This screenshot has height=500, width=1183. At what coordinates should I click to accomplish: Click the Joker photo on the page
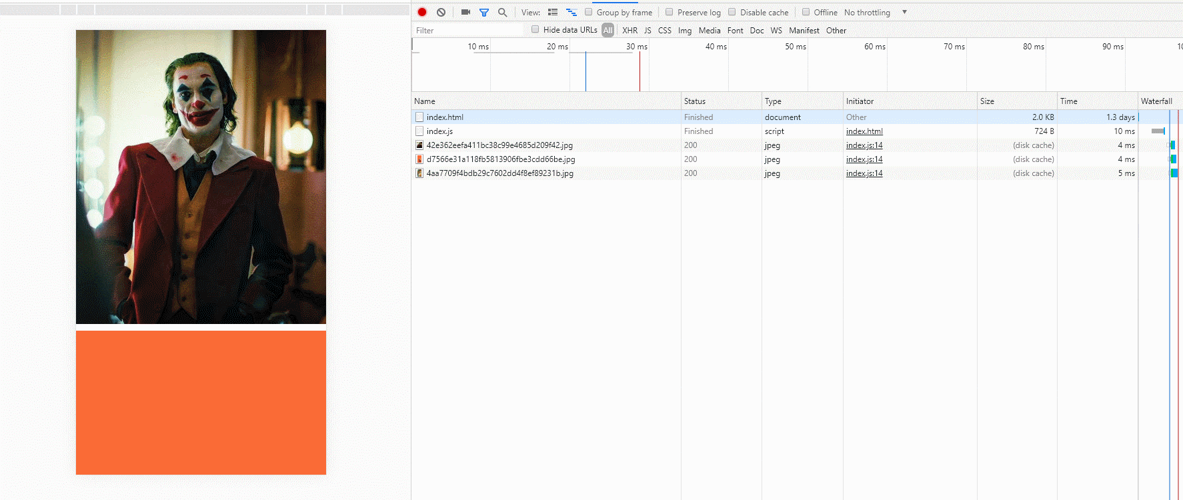201,177
